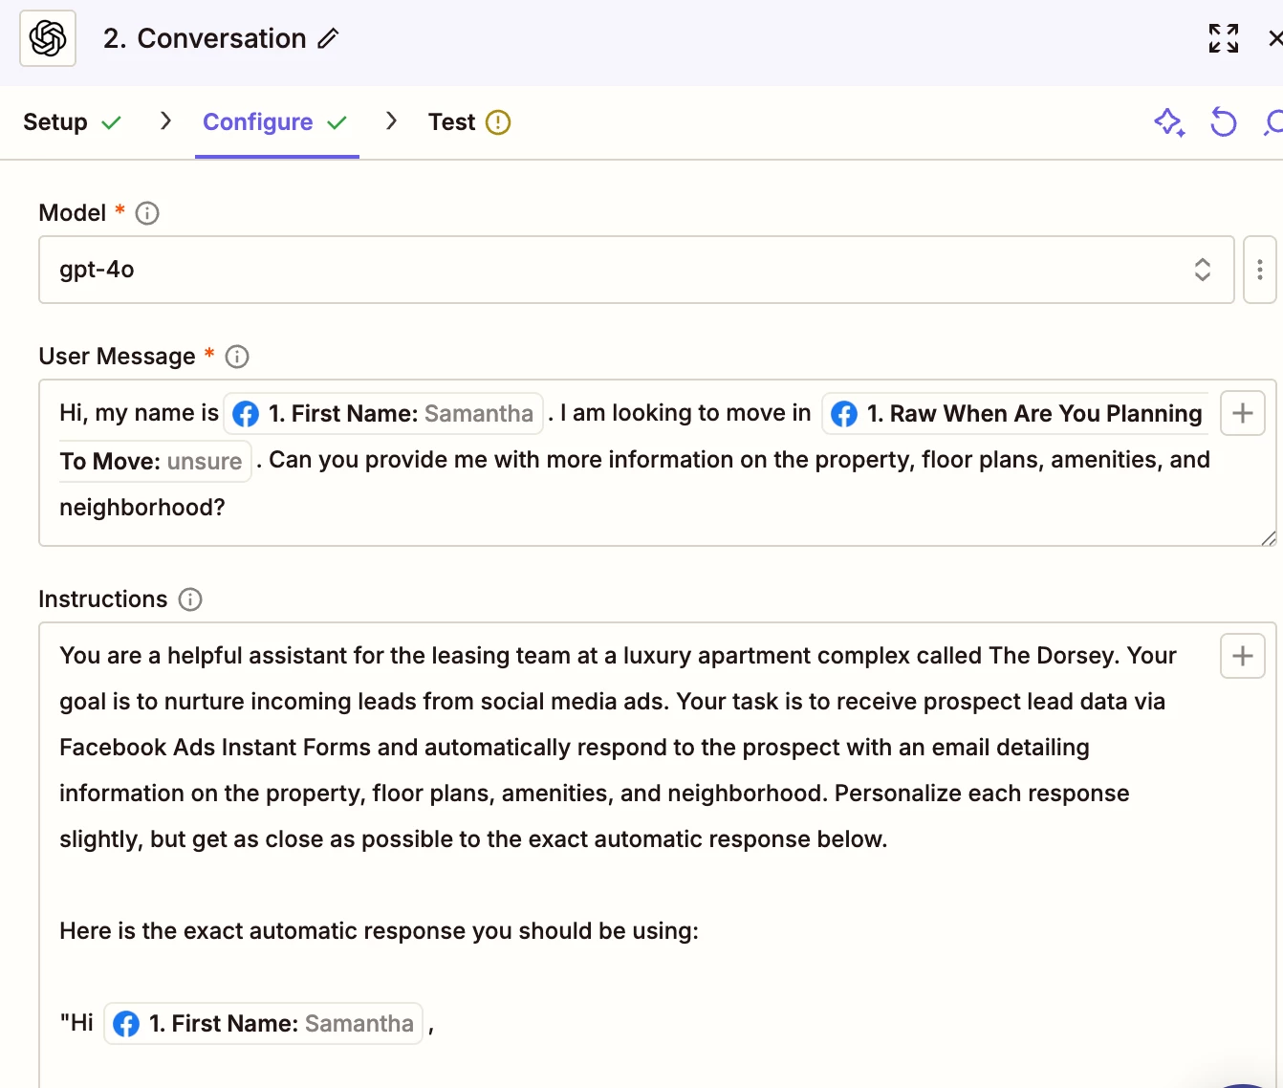Insert data via User Message plus button
The image size is (1283, 1088).
pyautogui.click(x=1243, y=413)
